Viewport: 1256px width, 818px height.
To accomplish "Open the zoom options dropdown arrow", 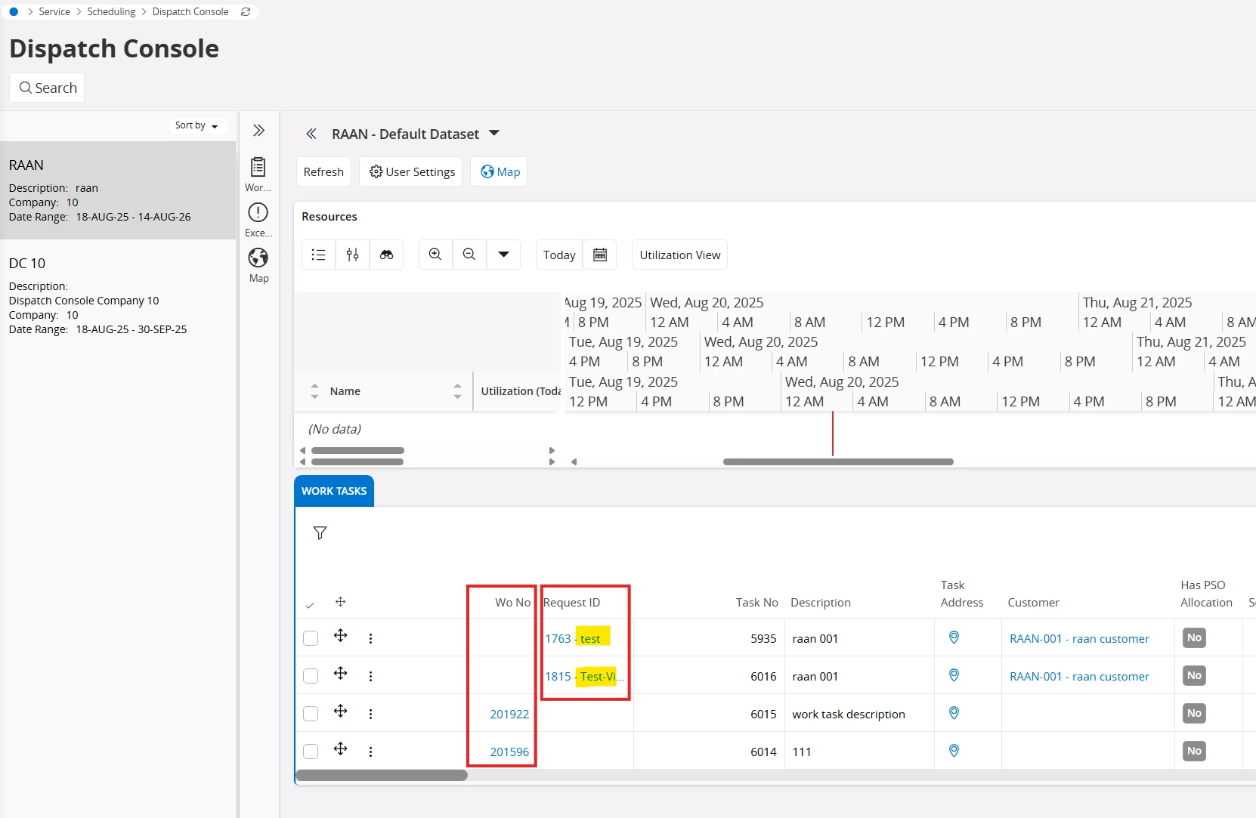I will (503, 255).
